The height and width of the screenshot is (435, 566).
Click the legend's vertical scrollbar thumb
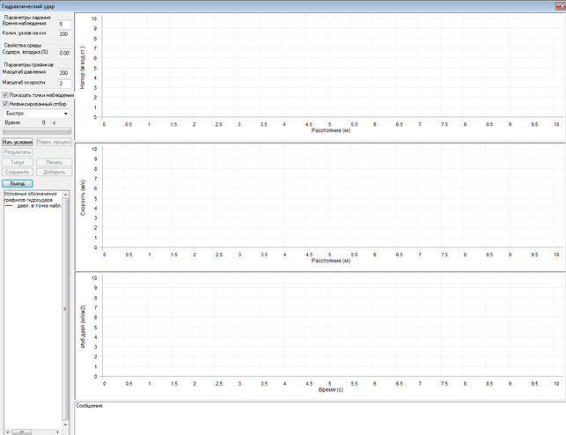tap(66, 310)
